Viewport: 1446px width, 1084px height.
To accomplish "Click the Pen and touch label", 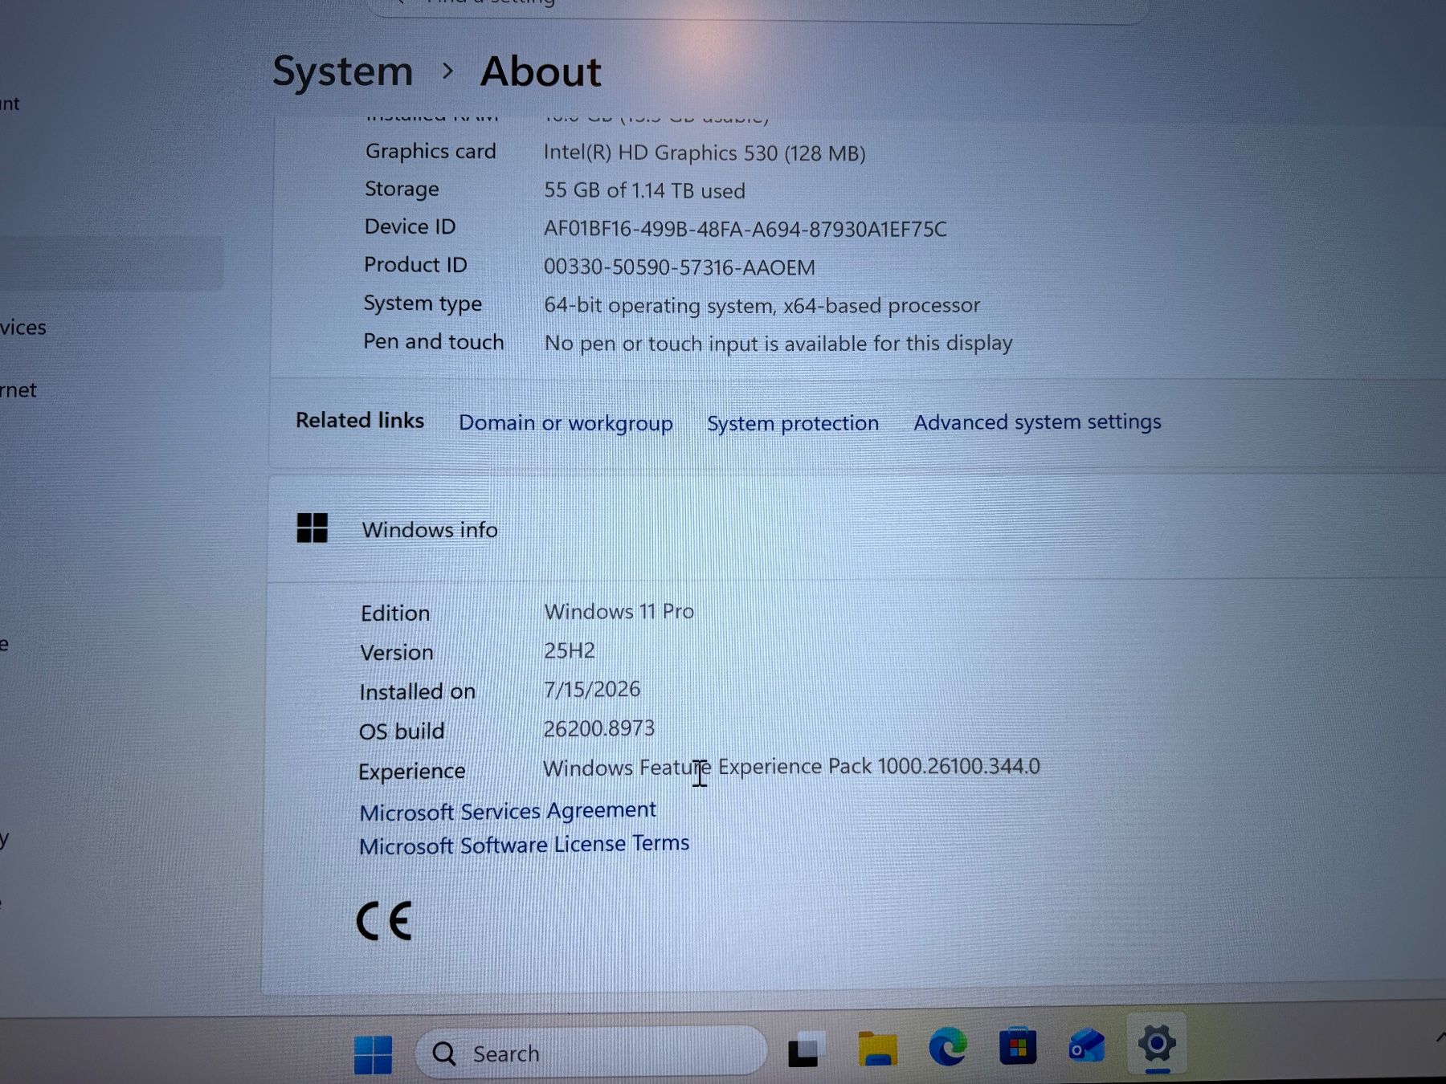I will [x=434, y=342].
